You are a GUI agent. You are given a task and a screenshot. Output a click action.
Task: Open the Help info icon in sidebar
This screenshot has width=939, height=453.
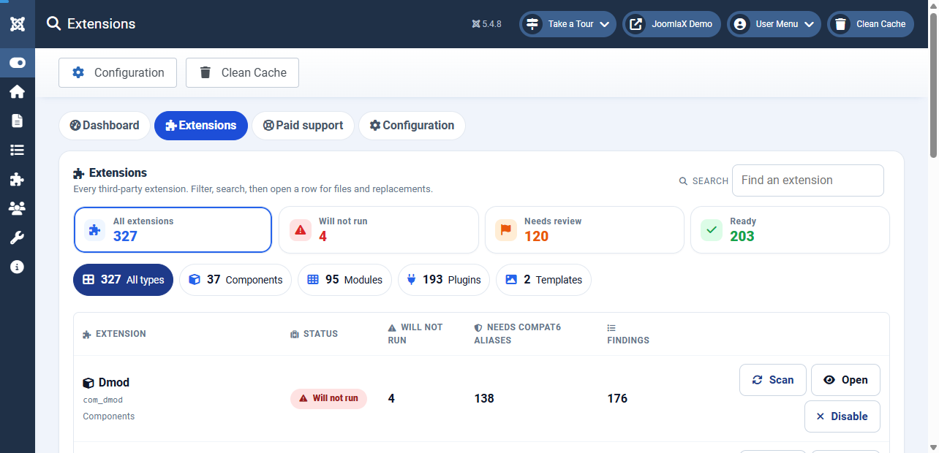coord(17,267)
